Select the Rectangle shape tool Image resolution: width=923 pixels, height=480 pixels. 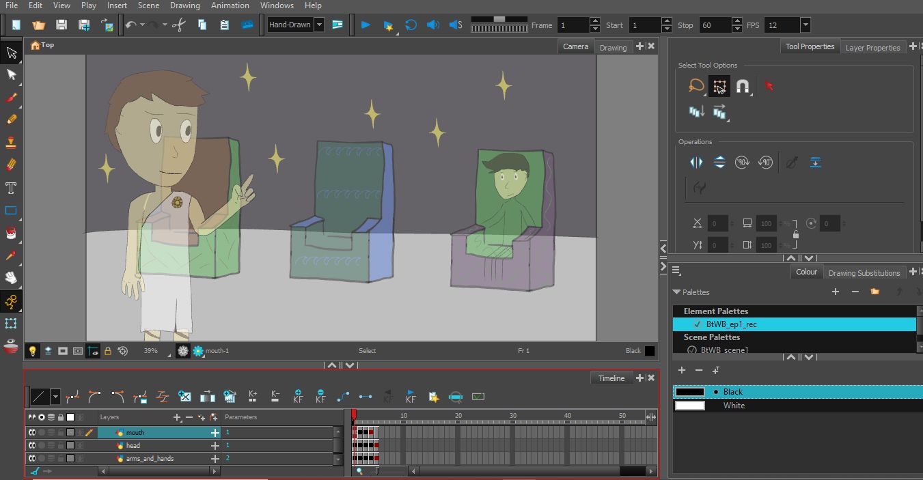(11, 210)
